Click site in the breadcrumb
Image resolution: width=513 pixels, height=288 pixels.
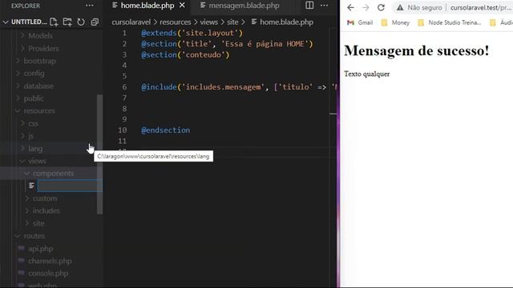pos(232,22)
